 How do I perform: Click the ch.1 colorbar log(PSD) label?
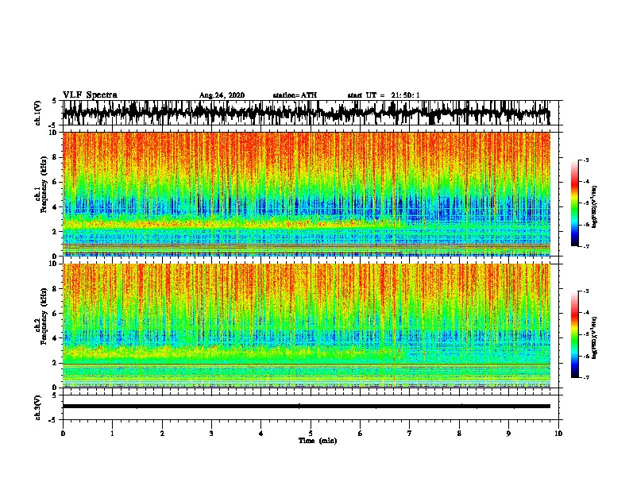coord(594,207)
